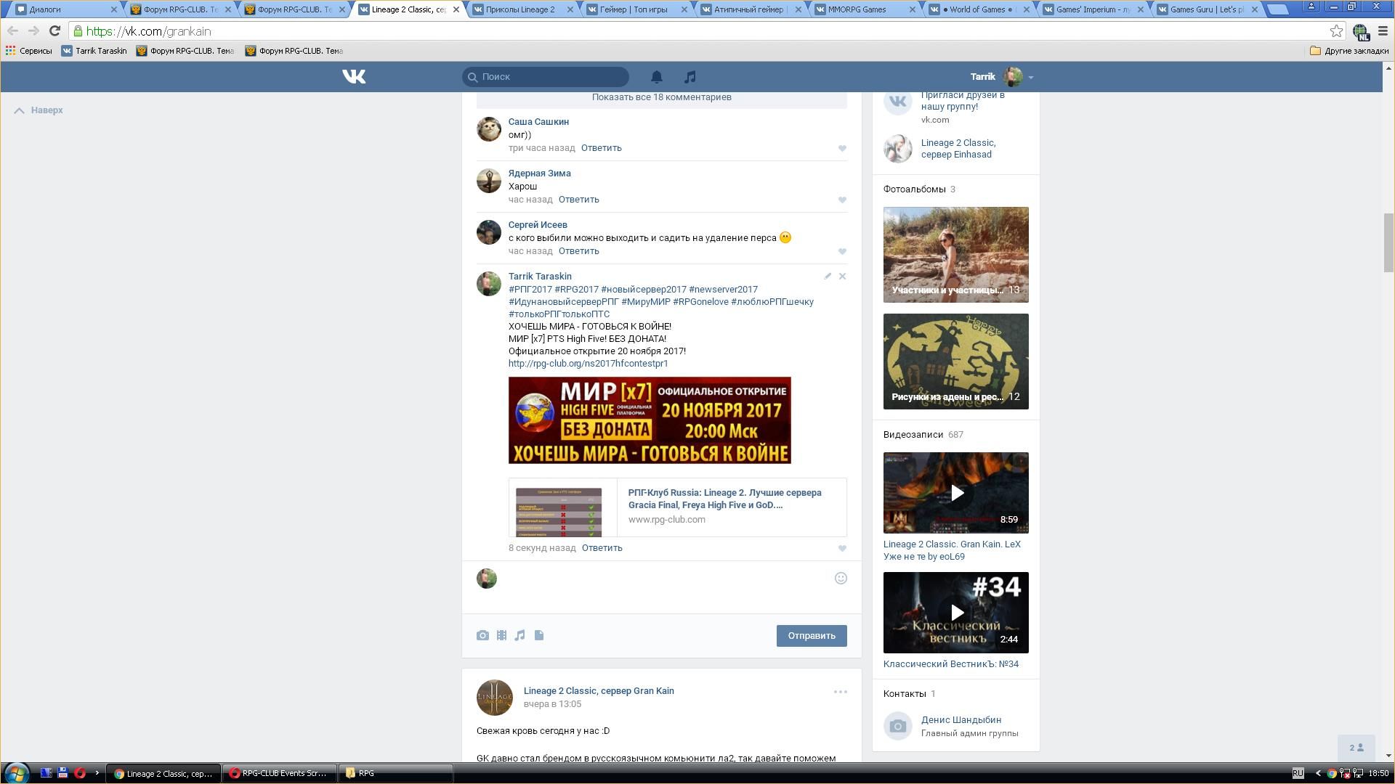Image resolution: width=1395 pixels, height=784 pixels.
Task: Attach a video via film icon
Action: click(x=501, y=636)
